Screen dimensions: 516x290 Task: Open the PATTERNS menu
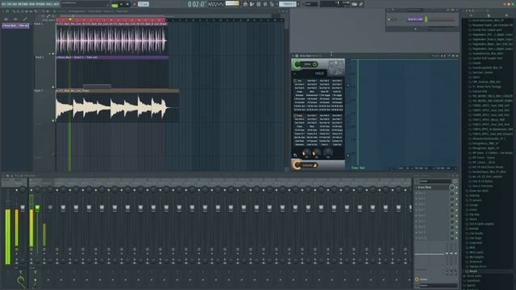click(23, 4)
